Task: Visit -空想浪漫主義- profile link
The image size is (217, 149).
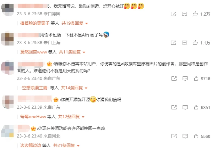Action: pos(34,88)
